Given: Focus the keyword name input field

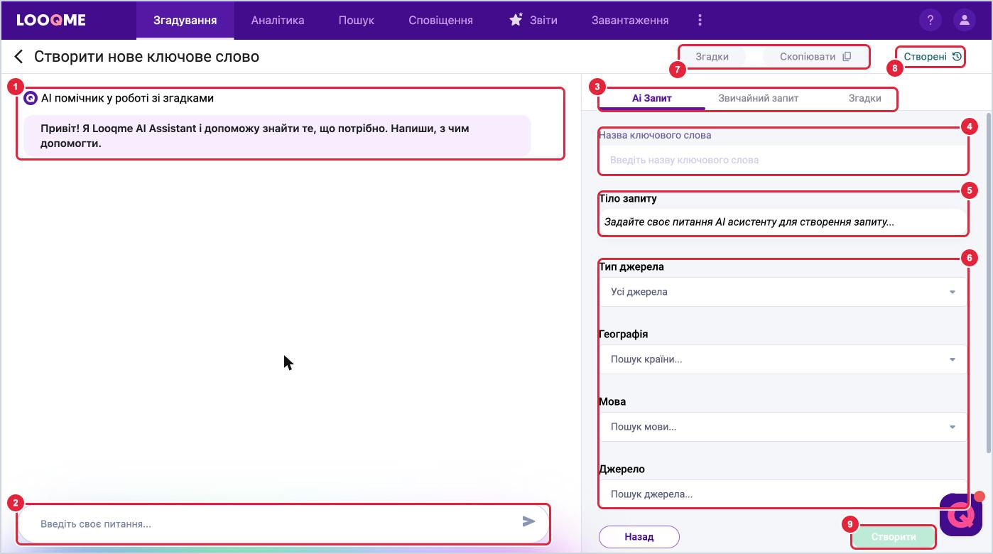Looking at the screenshot, I should click(783, 160).
